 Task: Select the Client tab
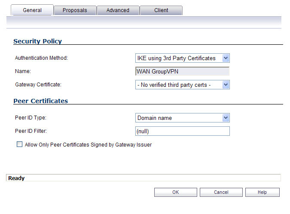[161, 10]
